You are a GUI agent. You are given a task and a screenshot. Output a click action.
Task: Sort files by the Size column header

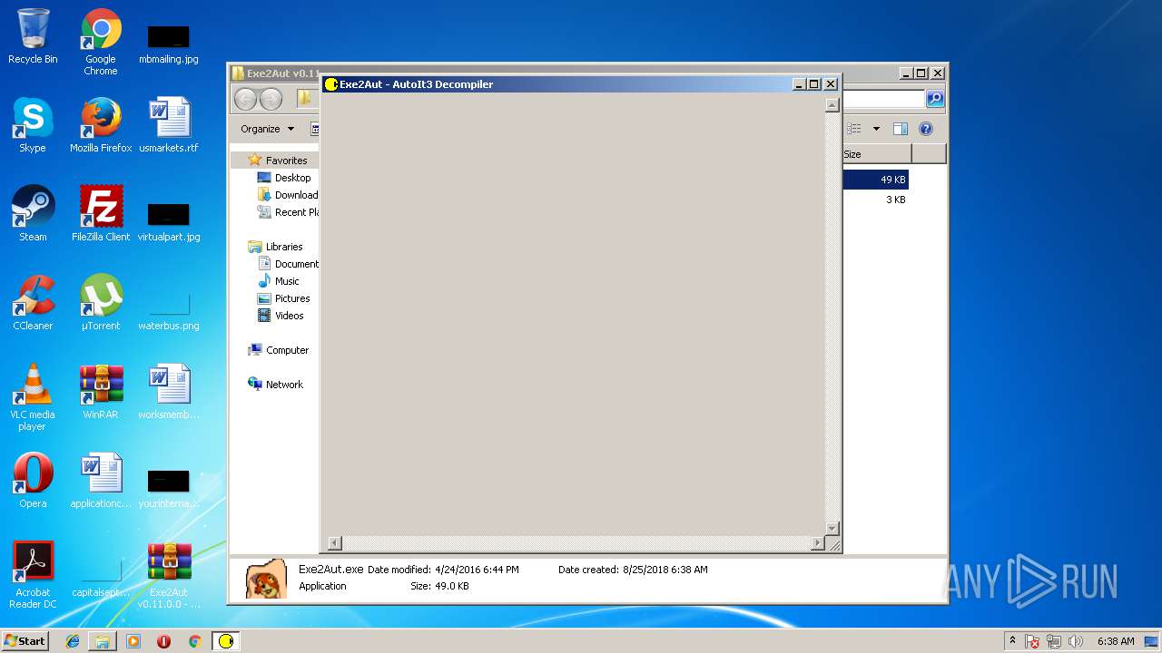(877, 154)
